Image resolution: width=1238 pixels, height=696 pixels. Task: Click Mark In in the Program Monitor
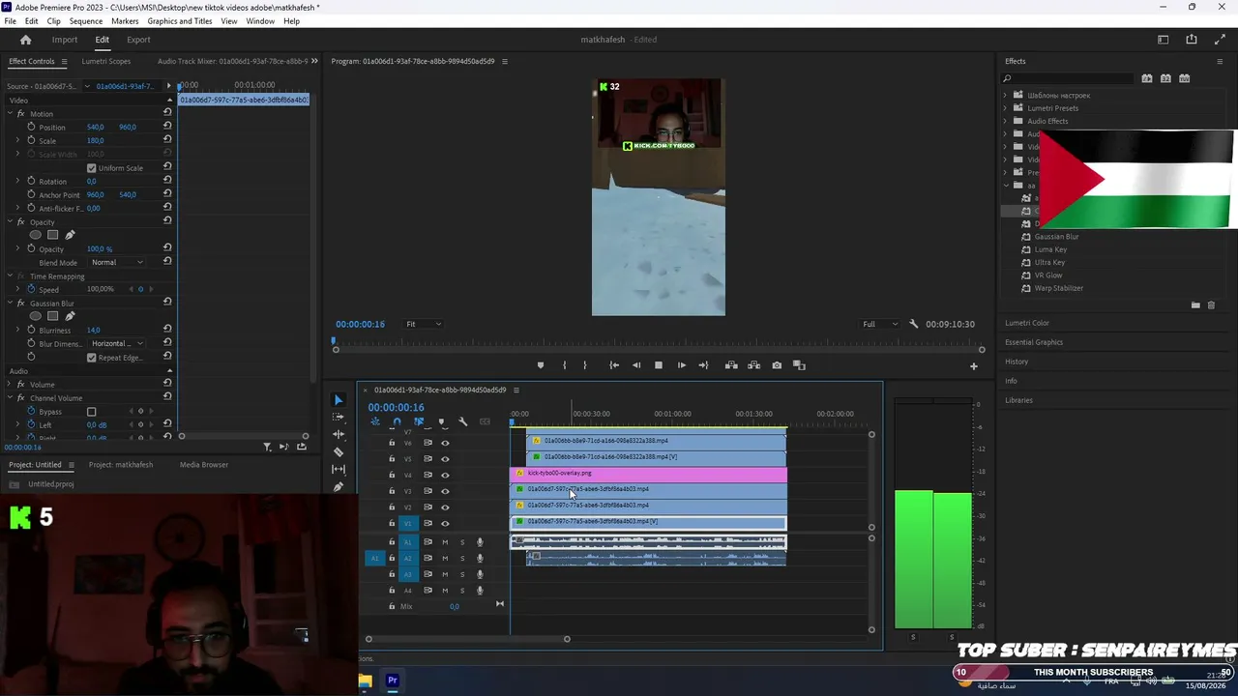click(x=565, y=365)
